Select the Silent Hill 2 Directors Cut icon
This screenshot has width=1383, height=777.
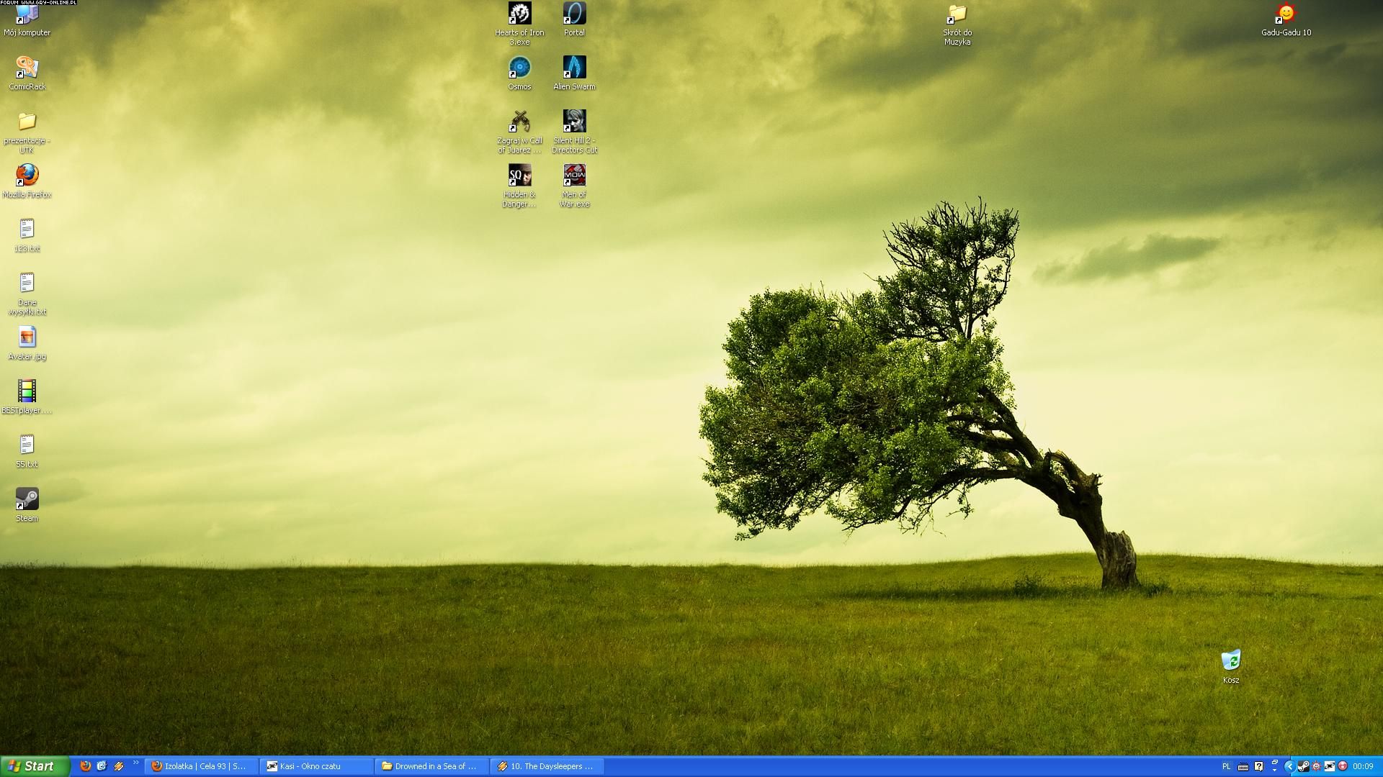click(574, 122)
